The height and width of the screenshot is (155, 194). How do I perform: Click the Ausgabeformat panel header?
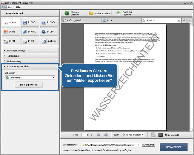[30, 13]
